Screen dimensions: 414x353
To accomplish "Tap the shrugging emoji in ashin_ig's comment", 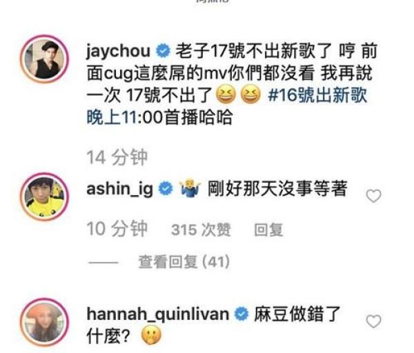I will coord(190,189).
